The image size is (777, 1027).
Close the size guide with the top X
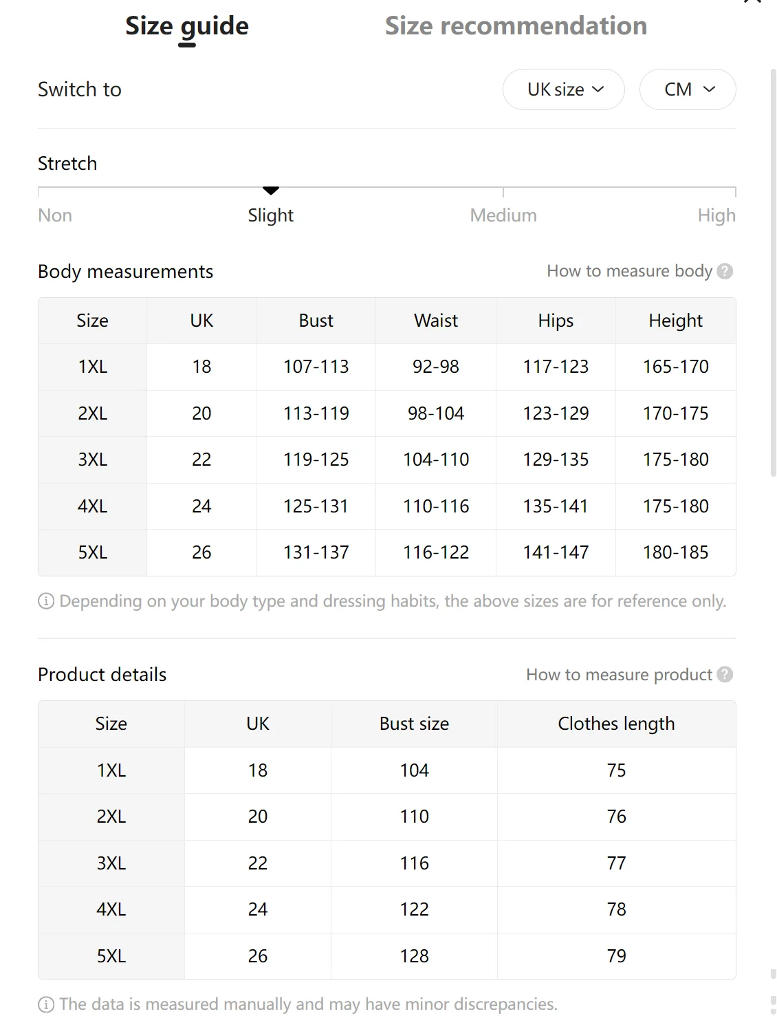753,2
